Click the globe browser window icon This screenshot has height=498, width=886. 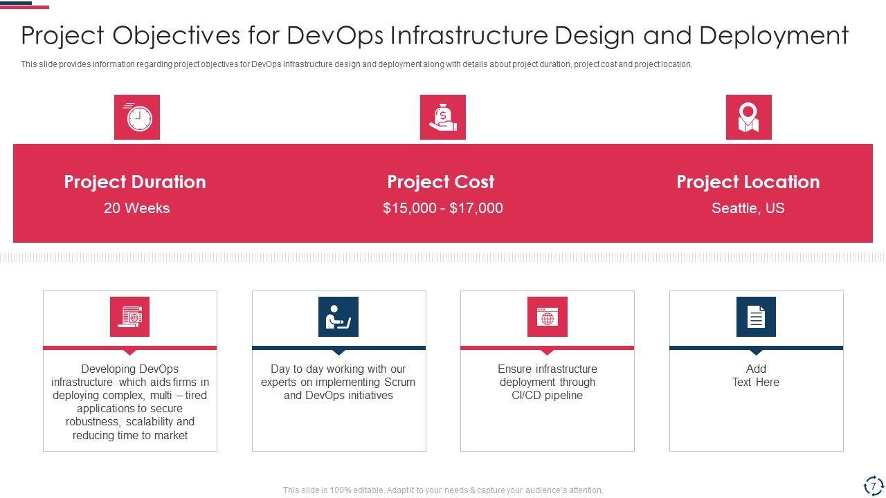point(547,317)
